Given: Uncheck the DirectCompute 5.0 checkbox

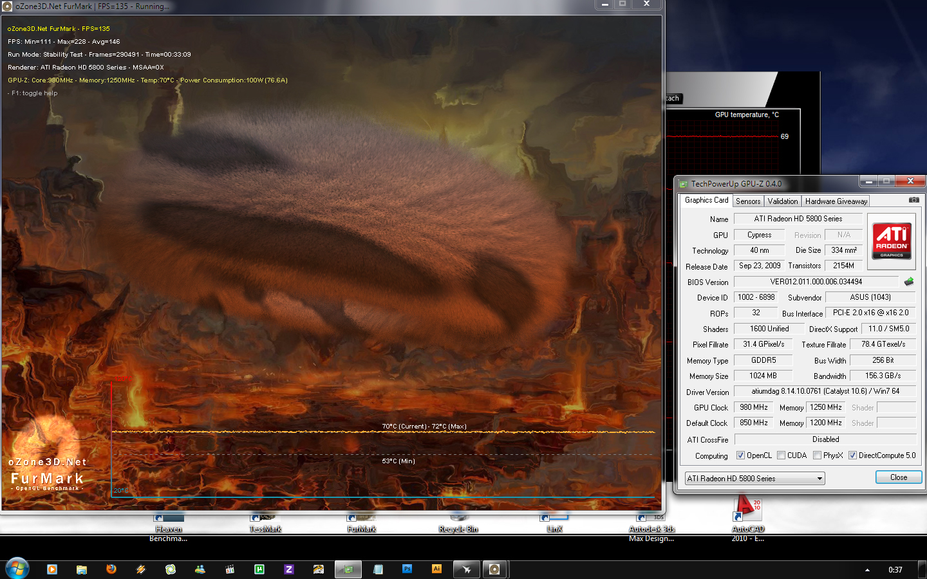Looking at the screenshot, I should tap(852, 455).
